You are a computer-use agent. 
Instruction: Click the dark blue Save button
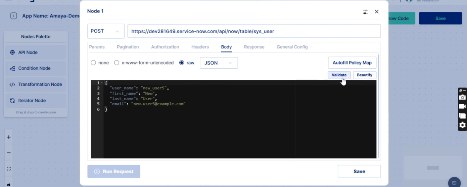(440, 18)
